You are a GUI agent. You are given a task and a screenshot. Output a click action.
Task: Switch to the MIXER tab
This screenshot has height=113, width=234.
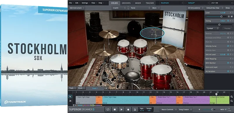click(138, 3)
